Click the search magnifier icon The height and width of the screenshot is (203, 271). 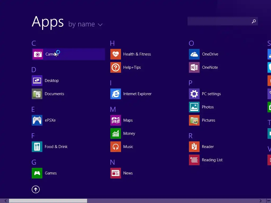pos(254,21)
